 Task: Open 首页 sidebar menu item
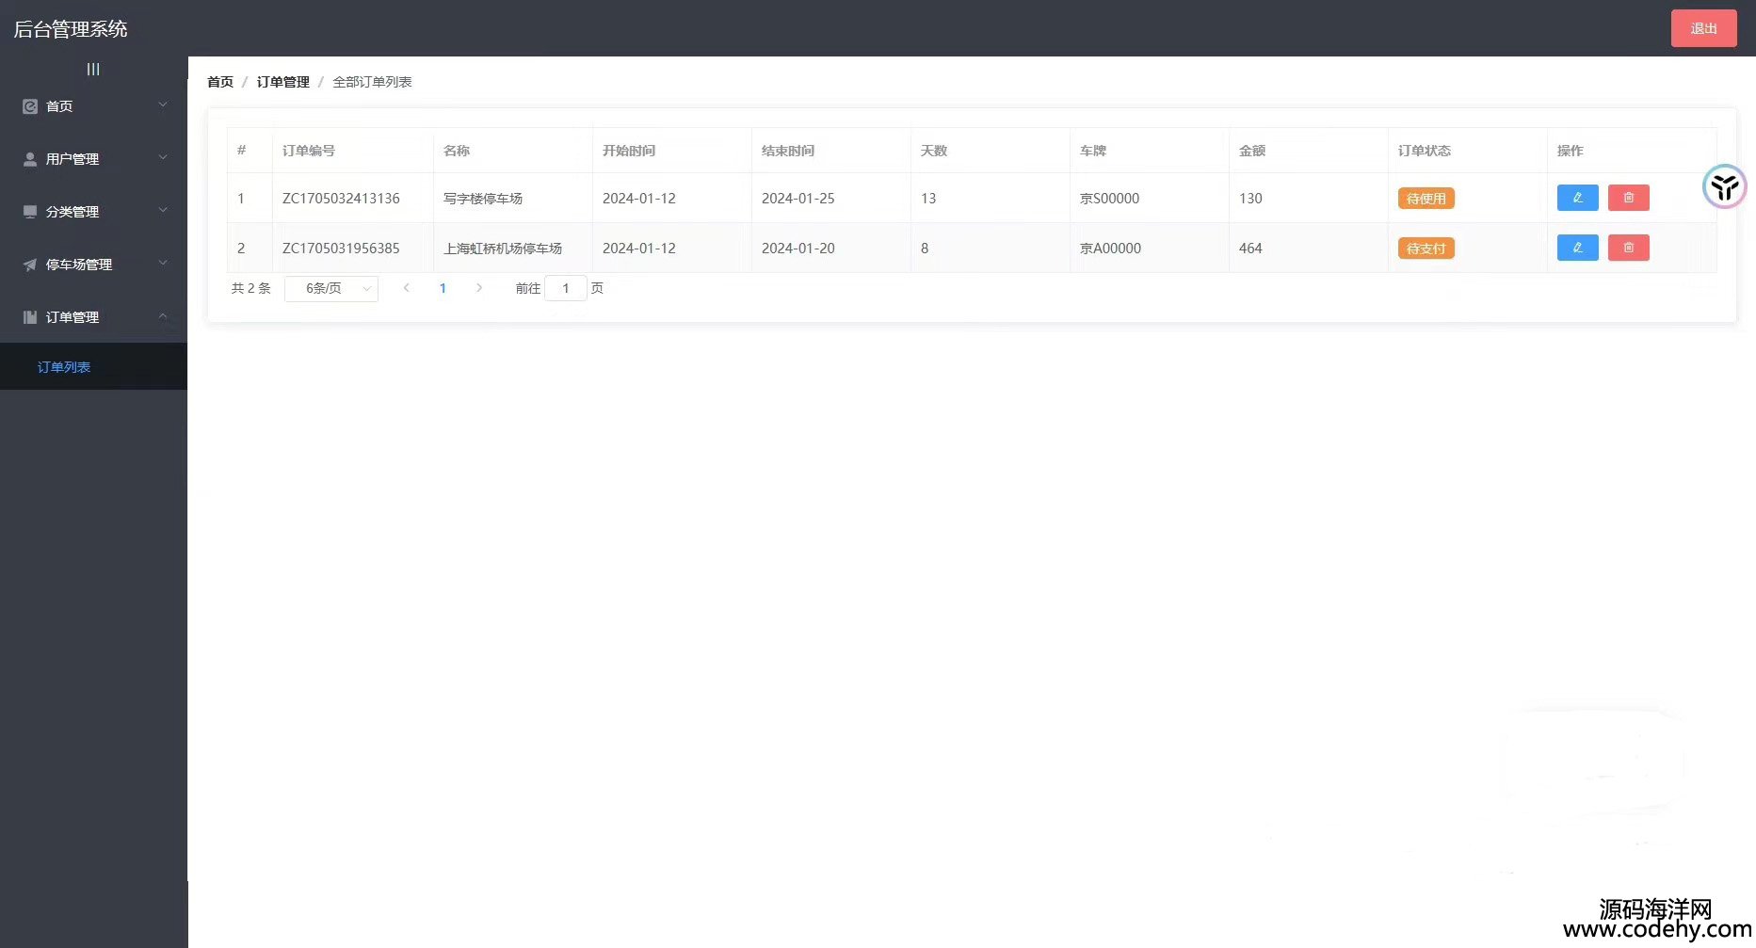(x=94, y=106)
